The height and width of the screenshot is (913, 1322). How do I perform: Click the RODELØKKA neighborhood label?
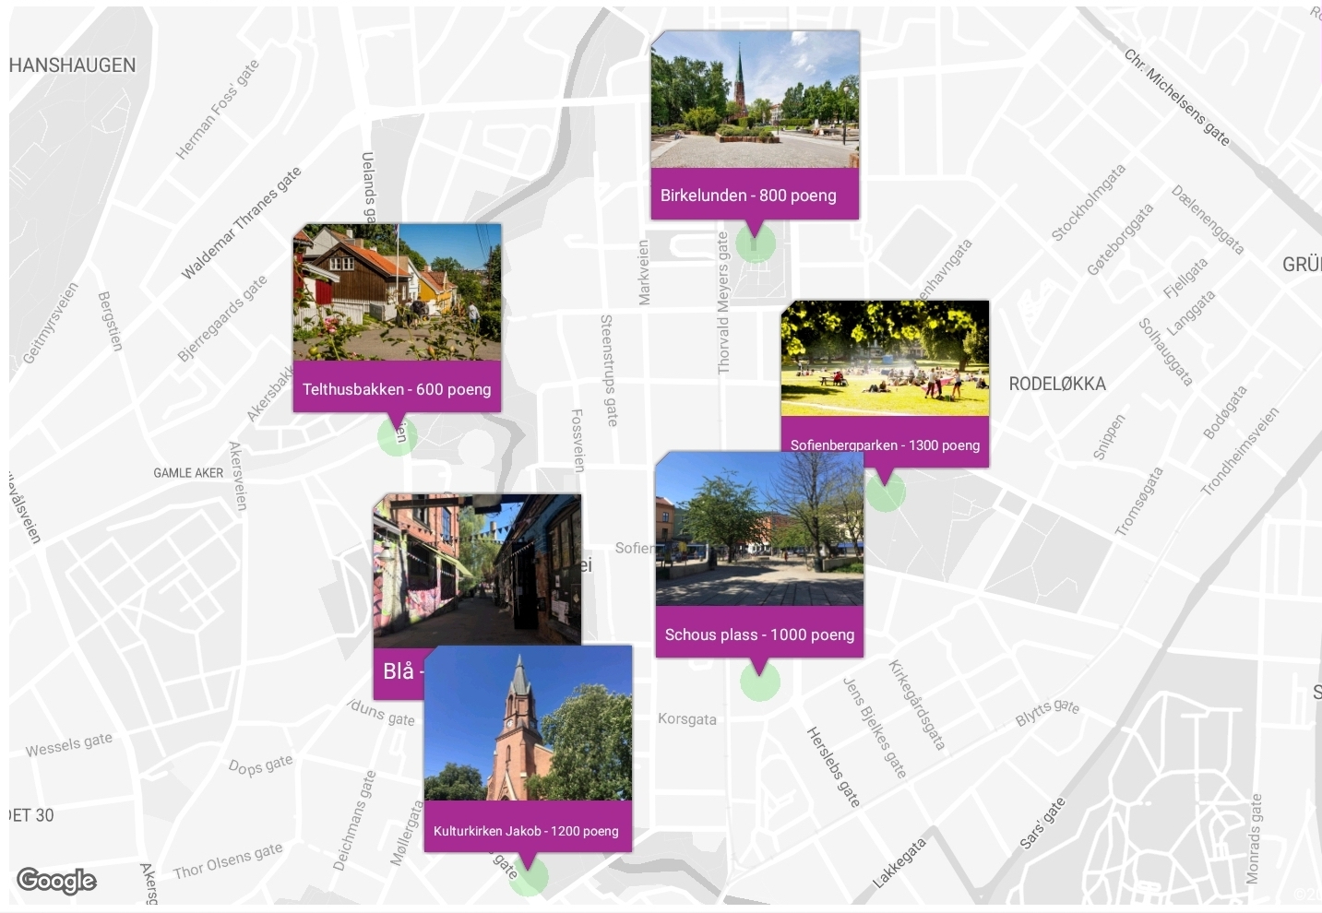[x=1057, y=385]
